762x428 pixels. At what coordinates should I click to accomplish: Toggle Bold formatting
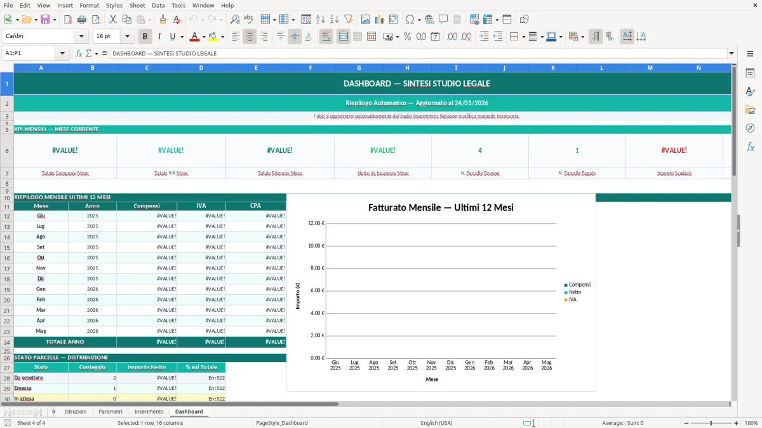pos(145,37)
